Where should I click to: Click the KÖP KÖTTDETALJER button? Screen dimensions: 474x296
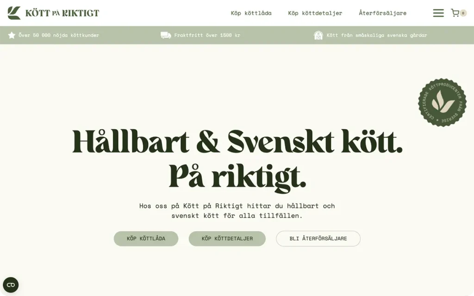(227, 239)
